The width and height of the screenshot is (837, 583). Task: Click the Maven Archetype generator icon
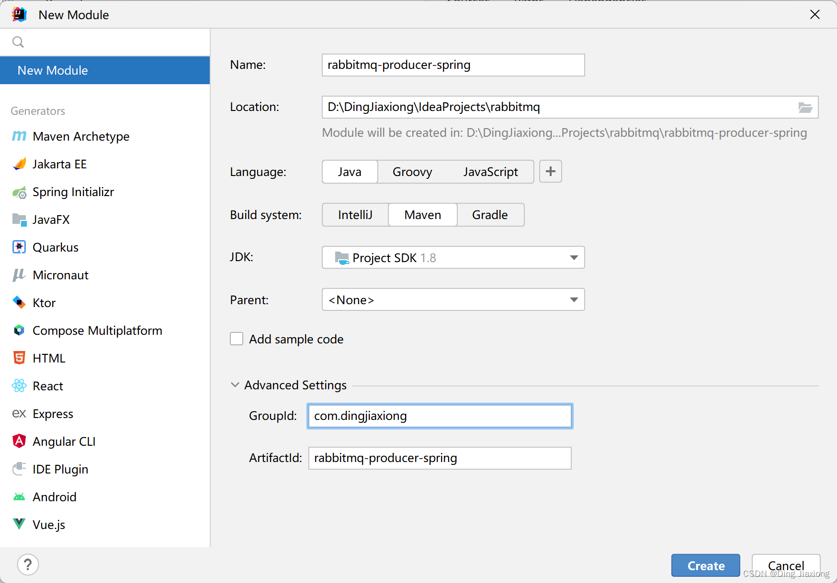point(19,136)
